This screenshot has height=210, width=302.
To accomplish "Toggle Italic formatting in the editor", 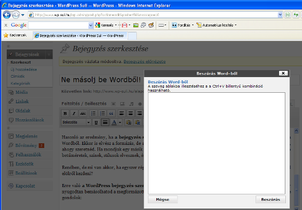I will tap(74, 114).
